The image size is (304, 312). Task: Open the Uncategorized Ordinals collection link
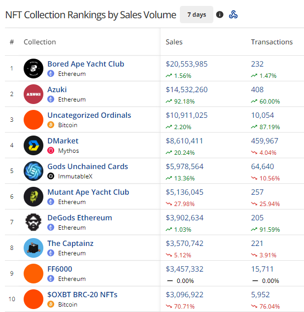[x=89, y=115]
